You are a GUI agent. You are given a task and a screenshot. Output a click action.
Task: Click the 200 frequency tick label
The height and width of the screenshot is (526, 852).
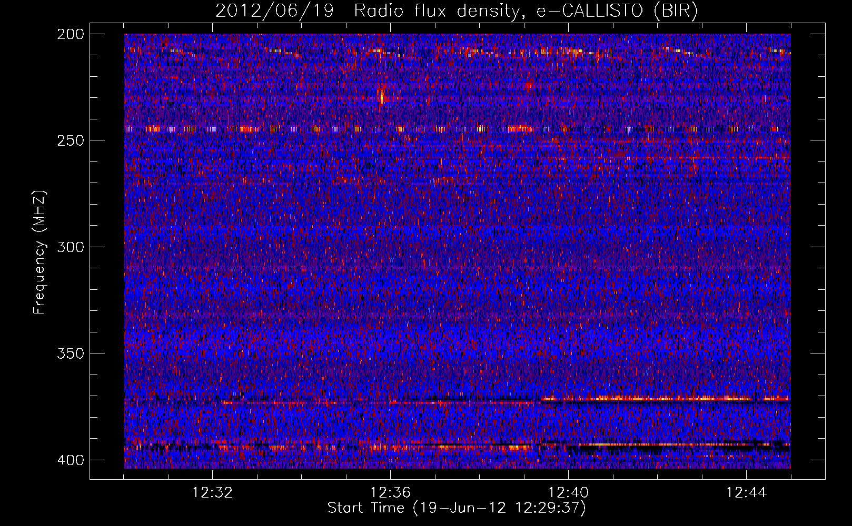[70, 34]
